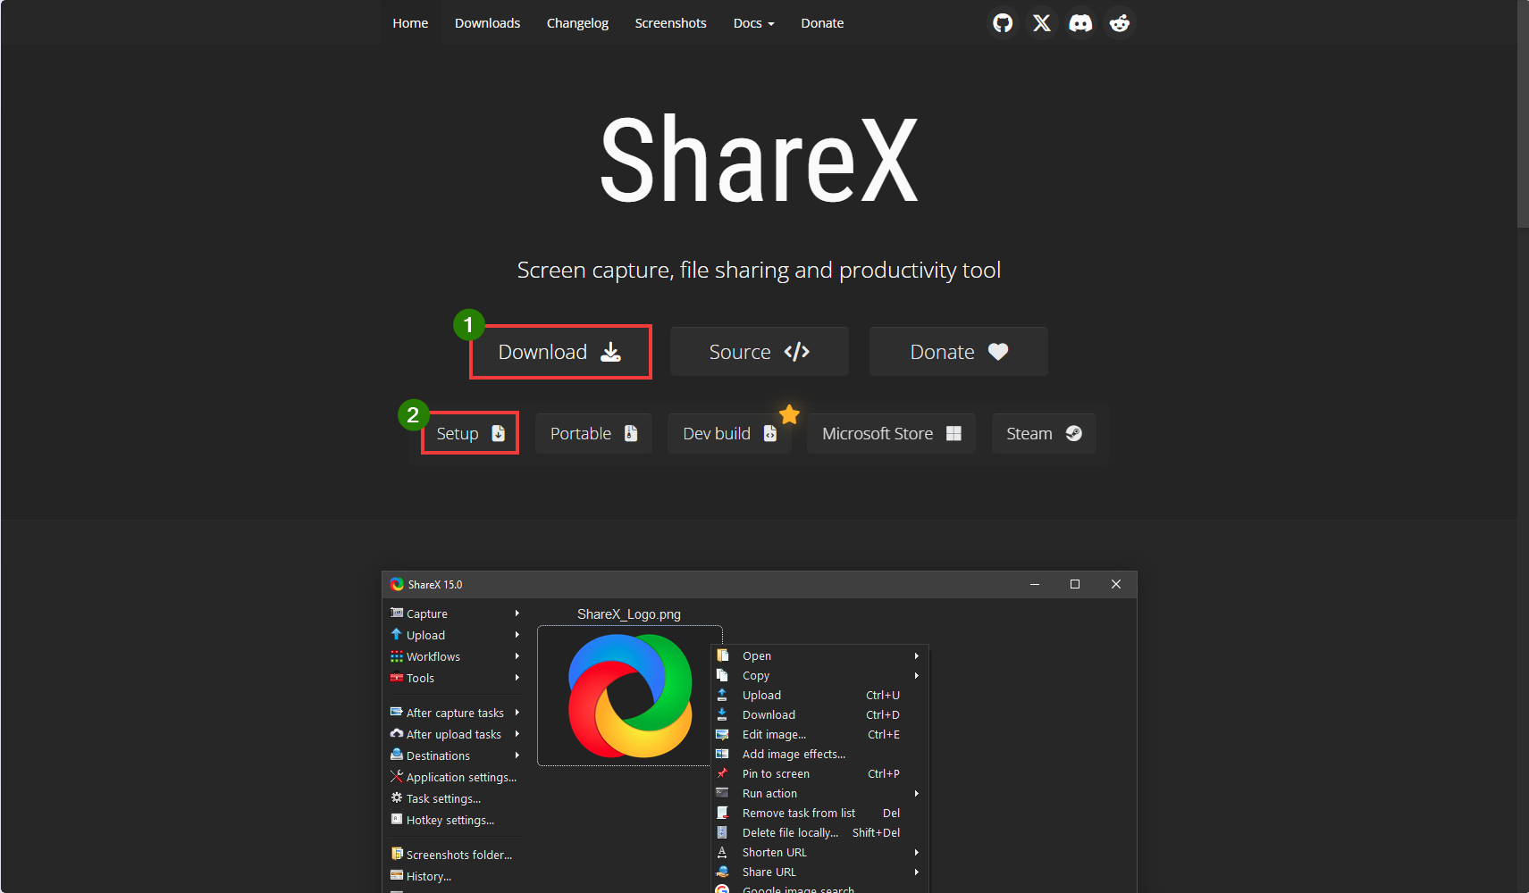Screen dimensions: 1529x893
Task: Go to Home in the navbar
Action: (410, 23)
